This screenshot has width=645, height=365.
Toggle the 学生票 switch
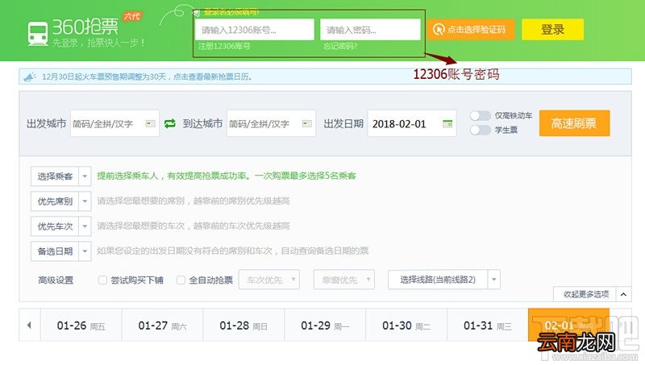[481, 131]
